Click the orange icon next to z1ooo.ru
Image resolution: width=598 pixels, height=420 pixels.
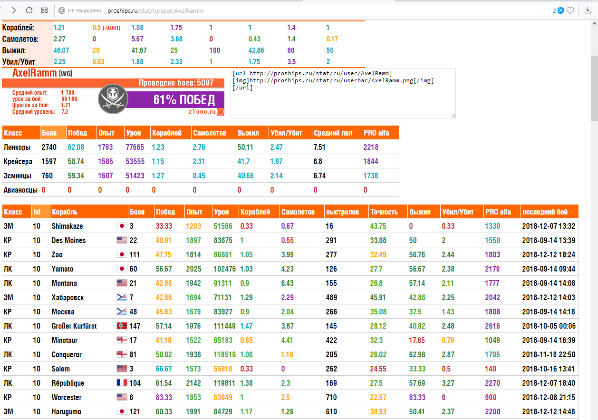coord(221,112)
